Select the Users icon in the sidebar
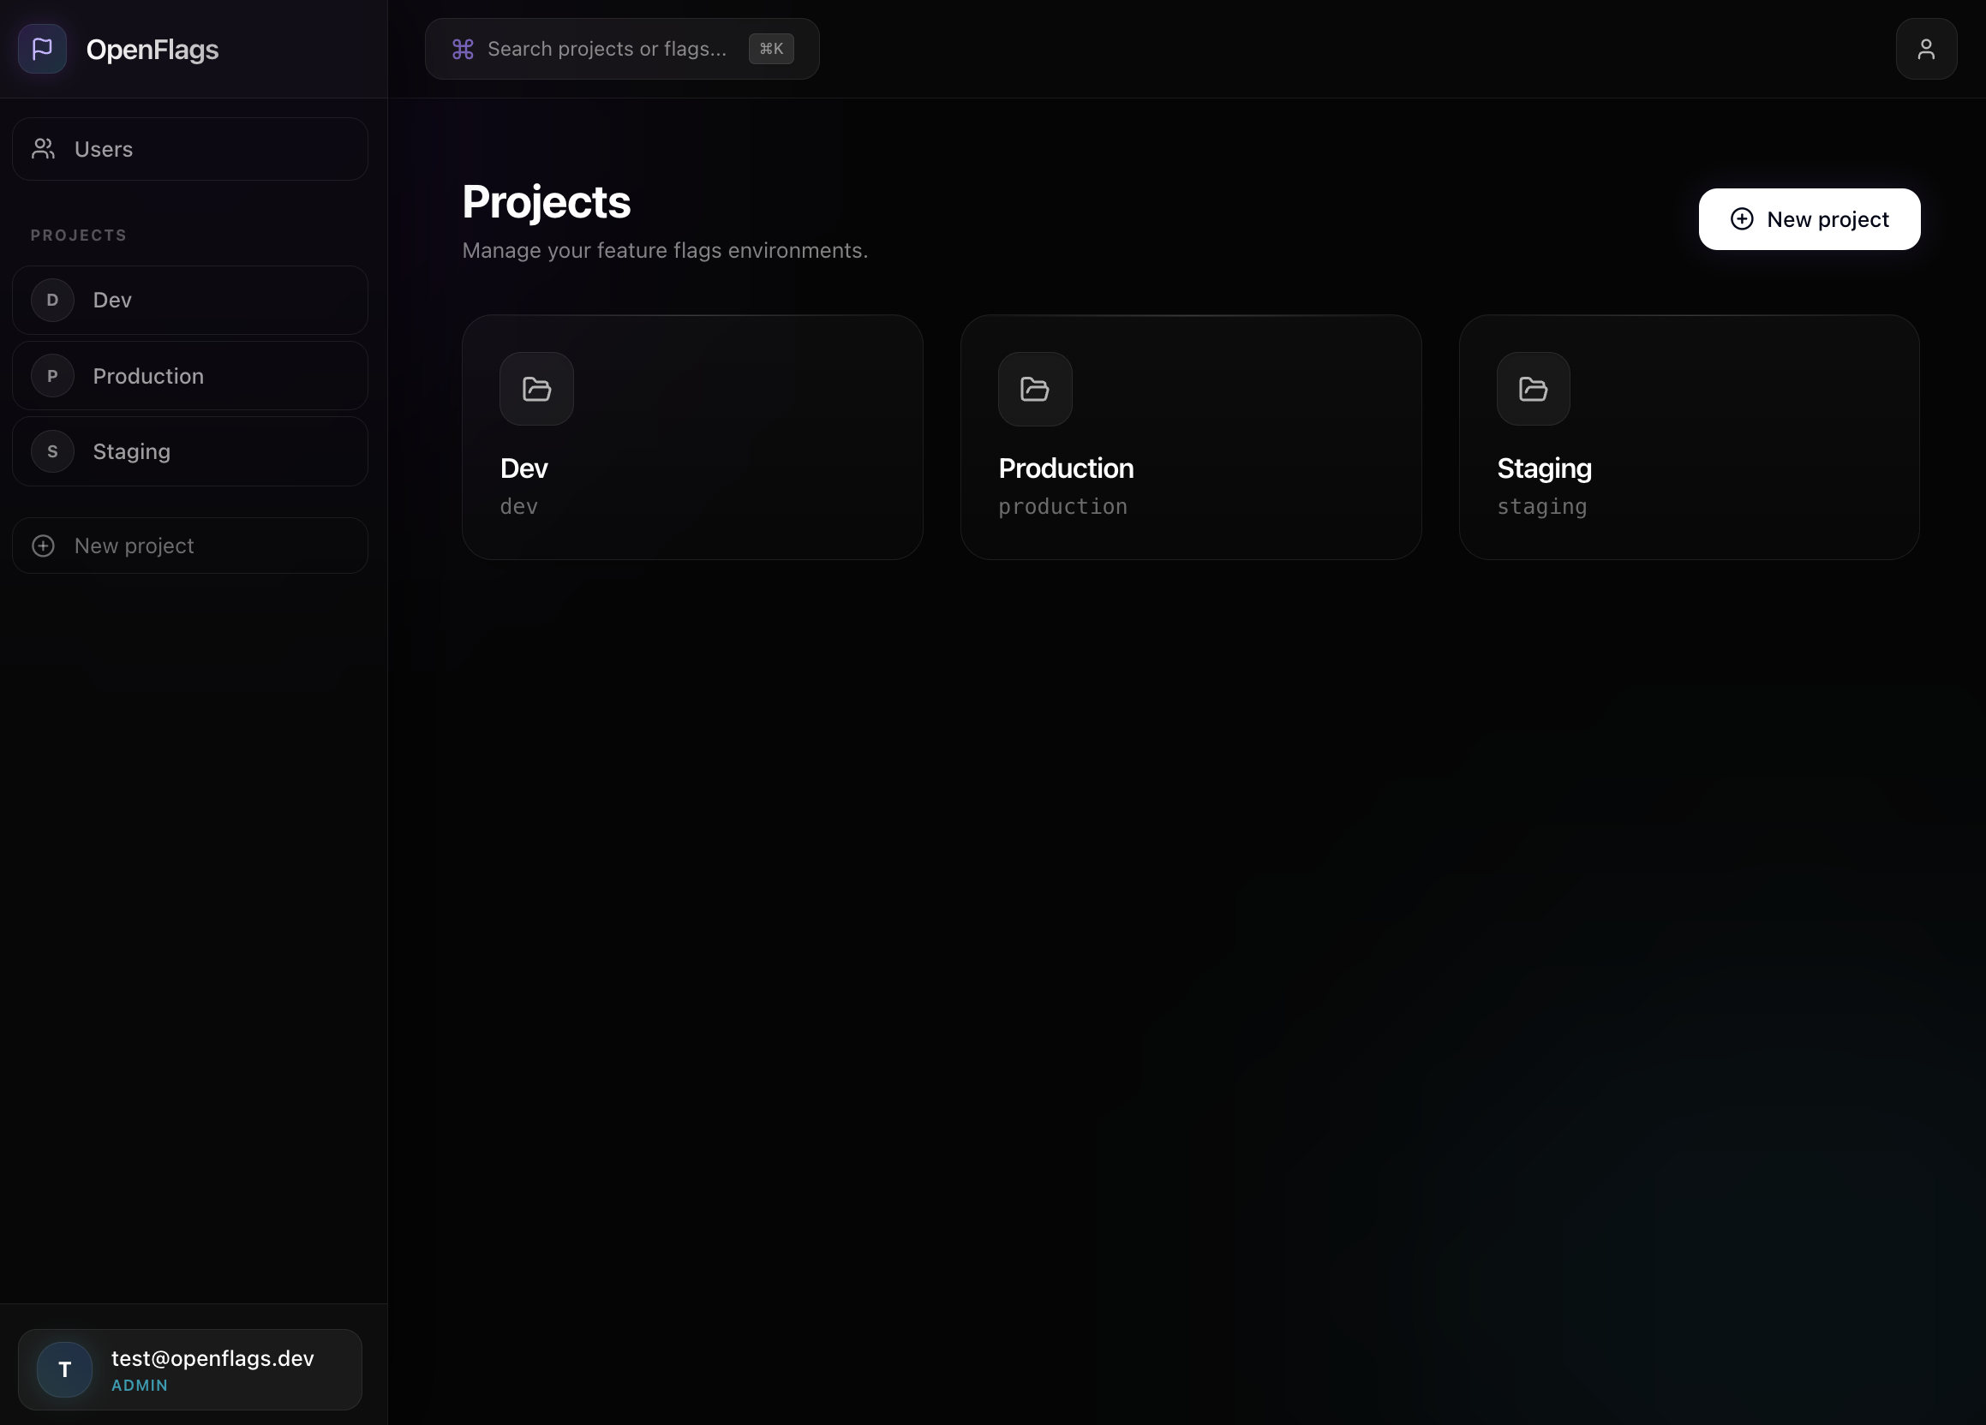The width and height of the screenshot is (1986, 1425). click(x=42, y=149)
